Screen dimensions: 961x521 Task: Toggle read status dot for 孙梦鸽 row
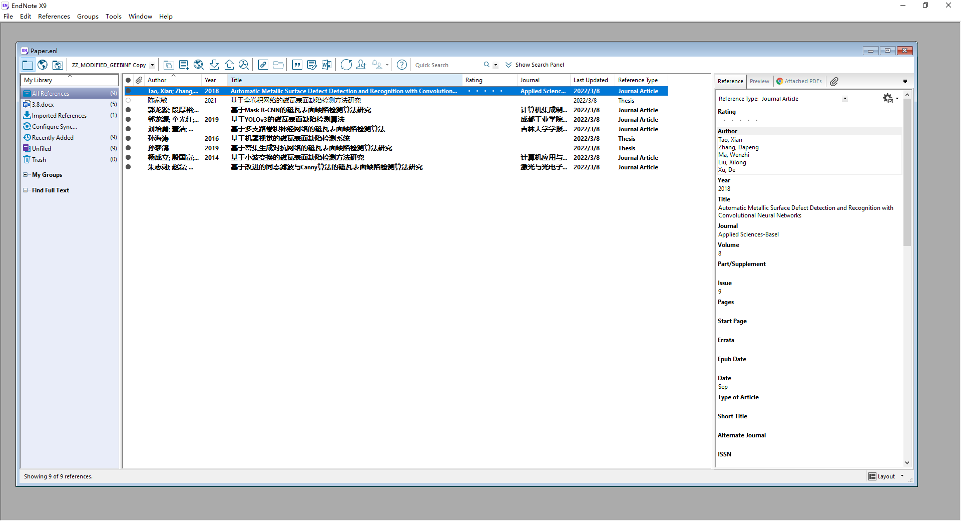[128, 148]
